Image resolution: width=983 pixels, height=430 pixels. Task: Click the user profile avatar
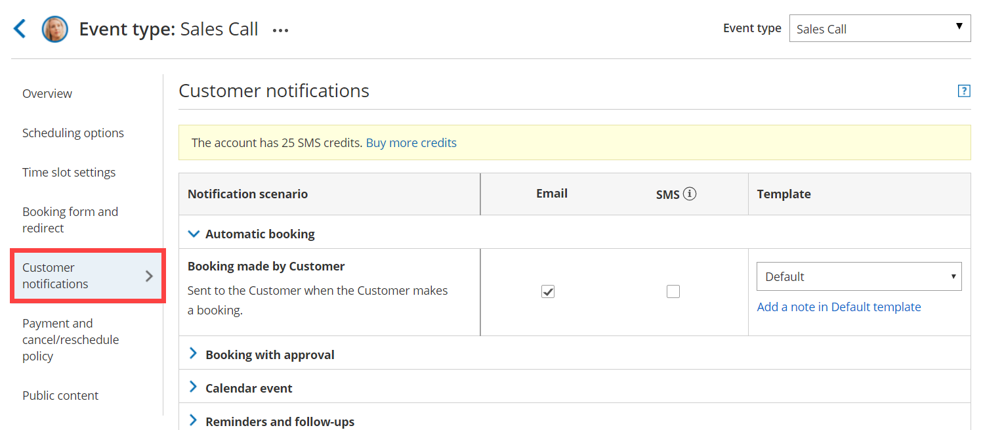coord(54,30)
